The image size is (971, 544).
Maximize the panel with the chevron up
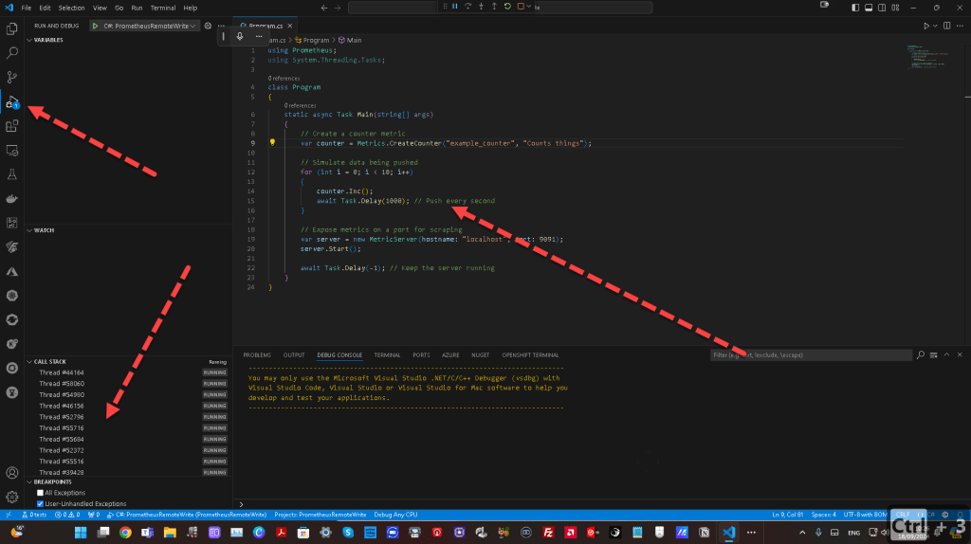point(947,355)
